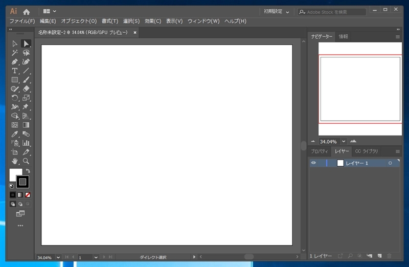Select the Direct Selection tool (solid arrow)
Viewport: 409px width, 267px height.
[x=26, y=43]
